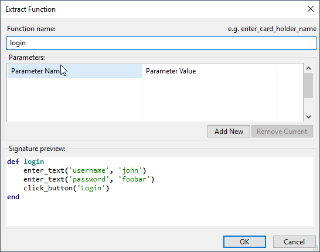320x252 pixels.
Task: Close the Extract Function dialog window
Action: (311, 9)
